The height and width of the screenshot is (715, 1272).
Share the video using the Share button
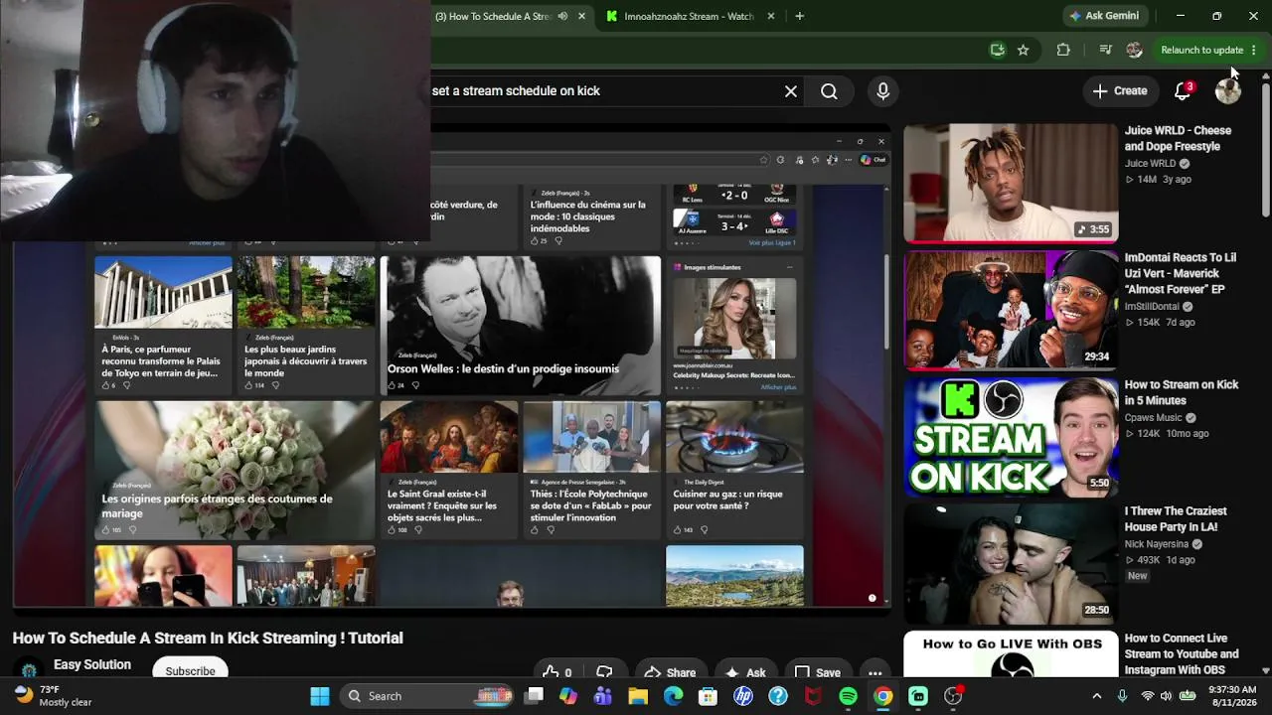click(x=670, y=672)
